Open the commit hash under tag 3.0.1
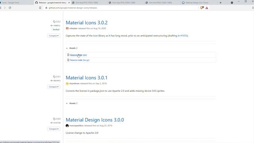This screenshot has width=254, height=143. coord(57,81)
